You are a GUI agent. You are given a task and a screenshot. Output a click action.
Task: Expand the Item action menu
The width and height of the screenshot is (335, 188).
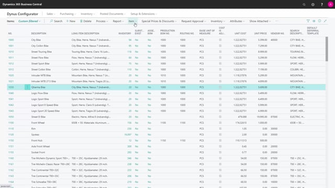[132, 21]
